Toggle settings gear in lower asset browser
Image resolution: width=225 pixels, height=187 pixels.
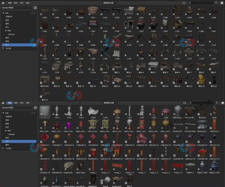click(x=223, y=103)
